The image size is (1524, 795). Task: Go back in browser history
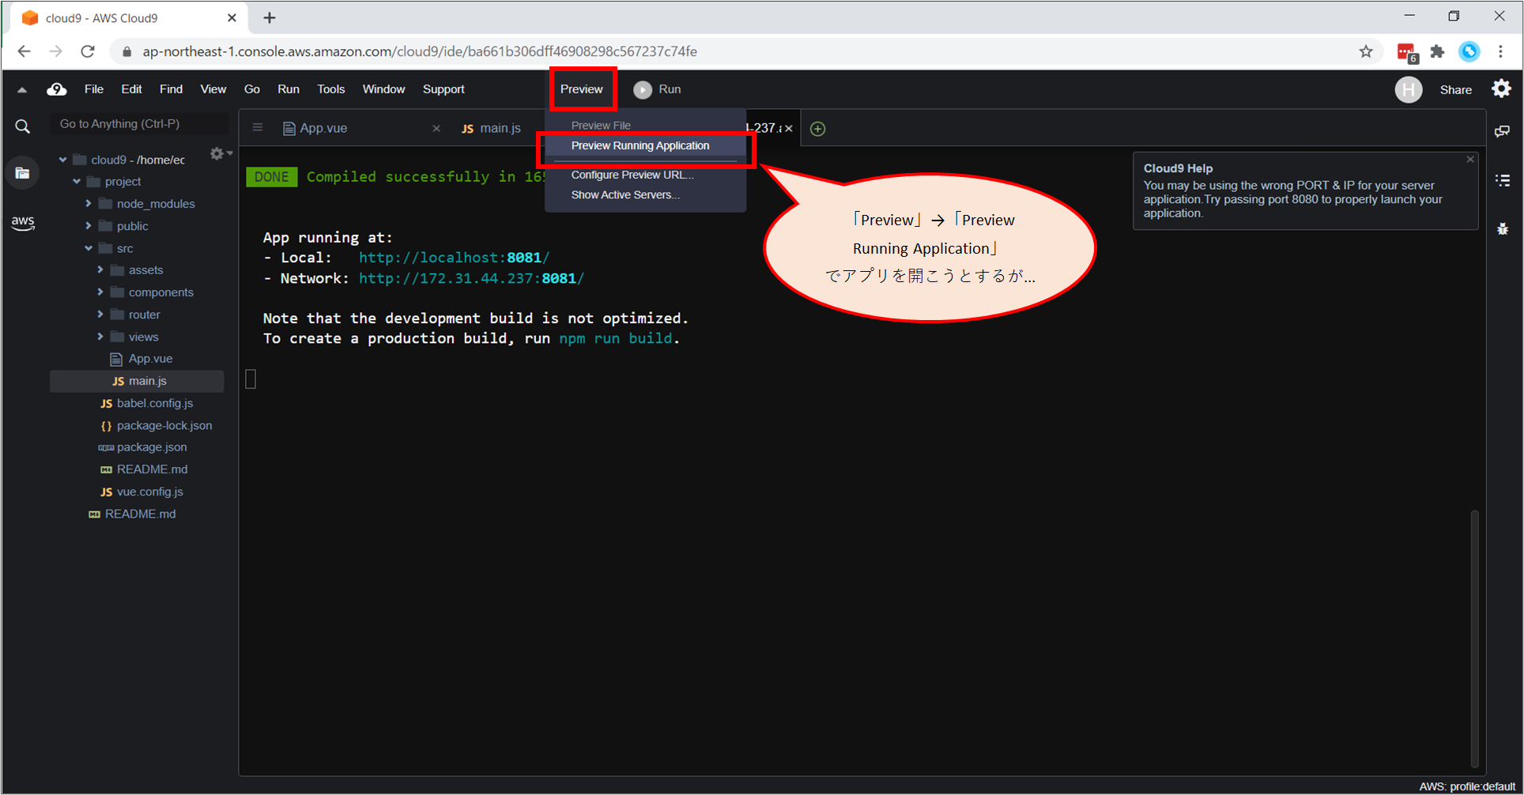(25, 51)
